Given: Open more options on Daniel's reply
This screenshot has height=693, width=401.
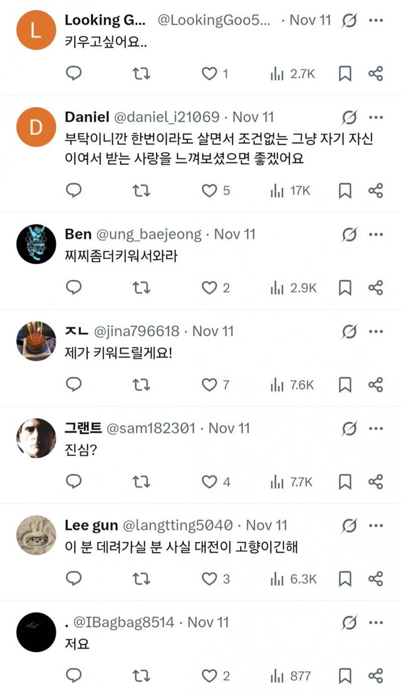Looking at the screenshot, I should coord(377,117).
